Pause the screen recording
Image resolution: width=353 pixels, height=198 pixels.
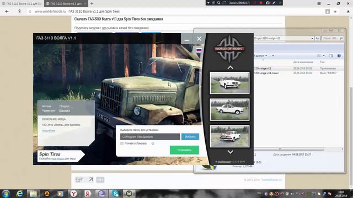click(255, 3)
